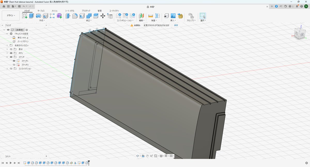Hide スケッチ1 using its eye icon

pos(14,61)
